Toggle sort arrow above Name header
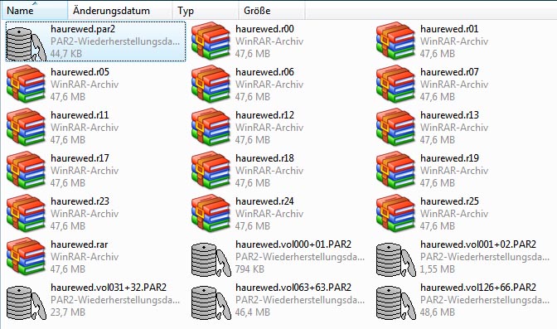The width and height of the screenshot is (557, 329). (35, 3)
